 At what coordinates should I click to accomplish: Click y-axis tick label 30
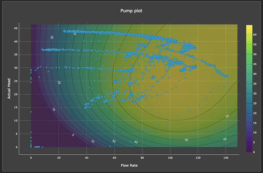coord(16,68)
